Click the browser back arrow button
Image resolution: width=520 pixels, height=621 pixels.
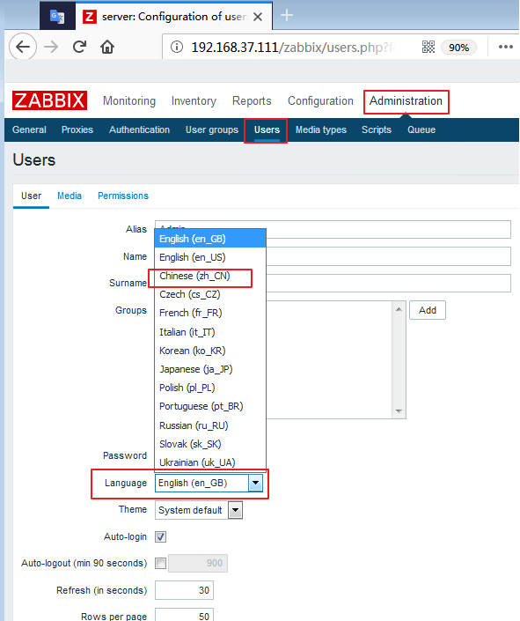tap(23, 47)
